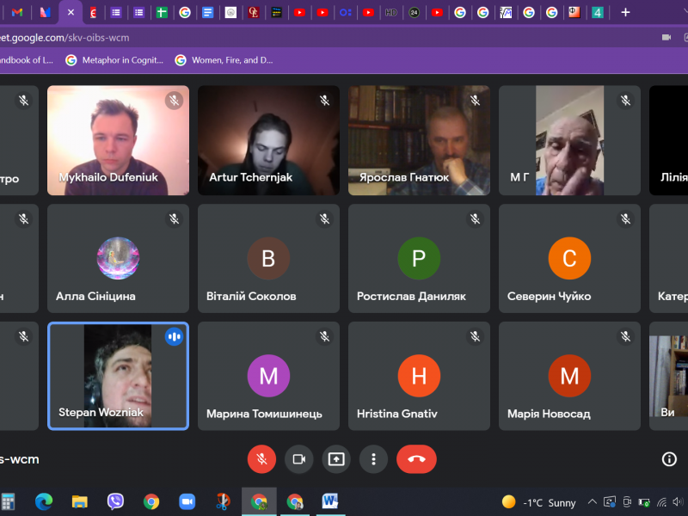This screenshot has width=688, height=516.
Task: Open the 'Metaphor in Cognit...' bookmark
Action: 114,60
